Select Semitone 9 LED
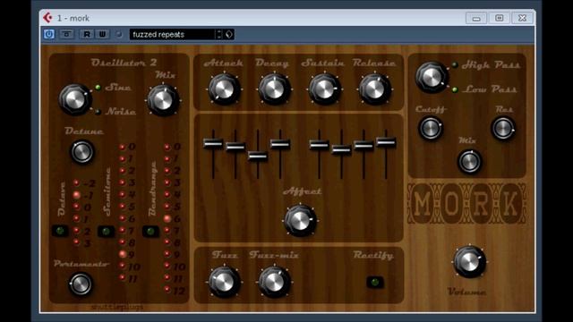 click(122, 254)
